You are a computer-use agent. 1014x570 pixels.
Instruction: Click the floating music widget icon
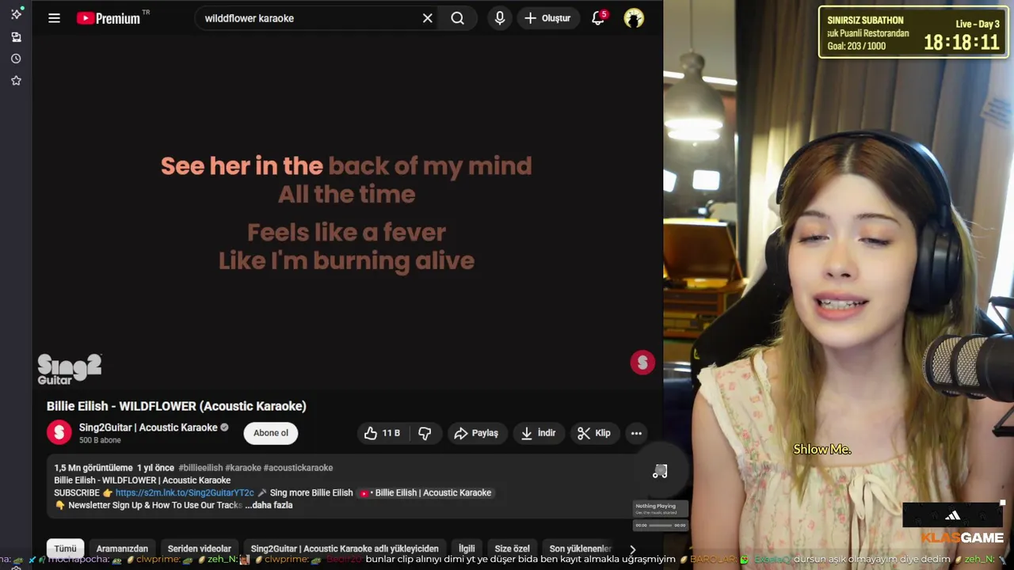660,472
